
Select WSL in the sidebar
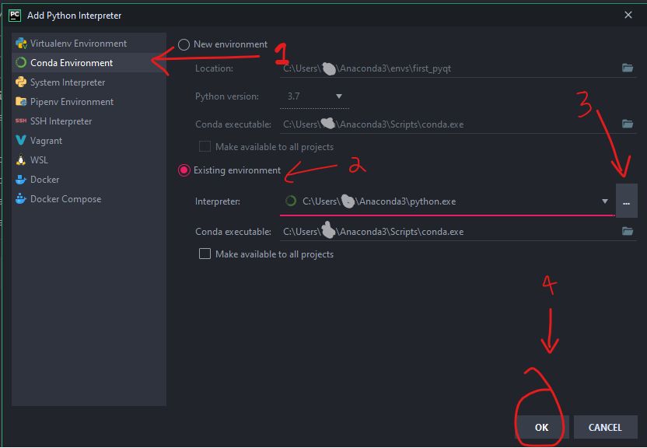pyautogui.click(x=89, y=160)
